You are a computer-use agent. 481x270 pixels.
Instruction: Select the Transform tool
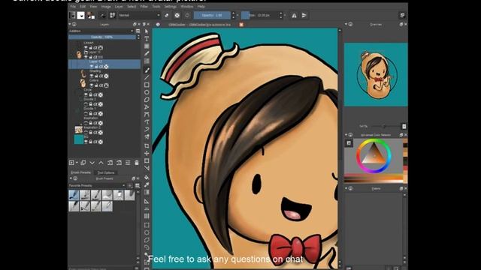147,160
